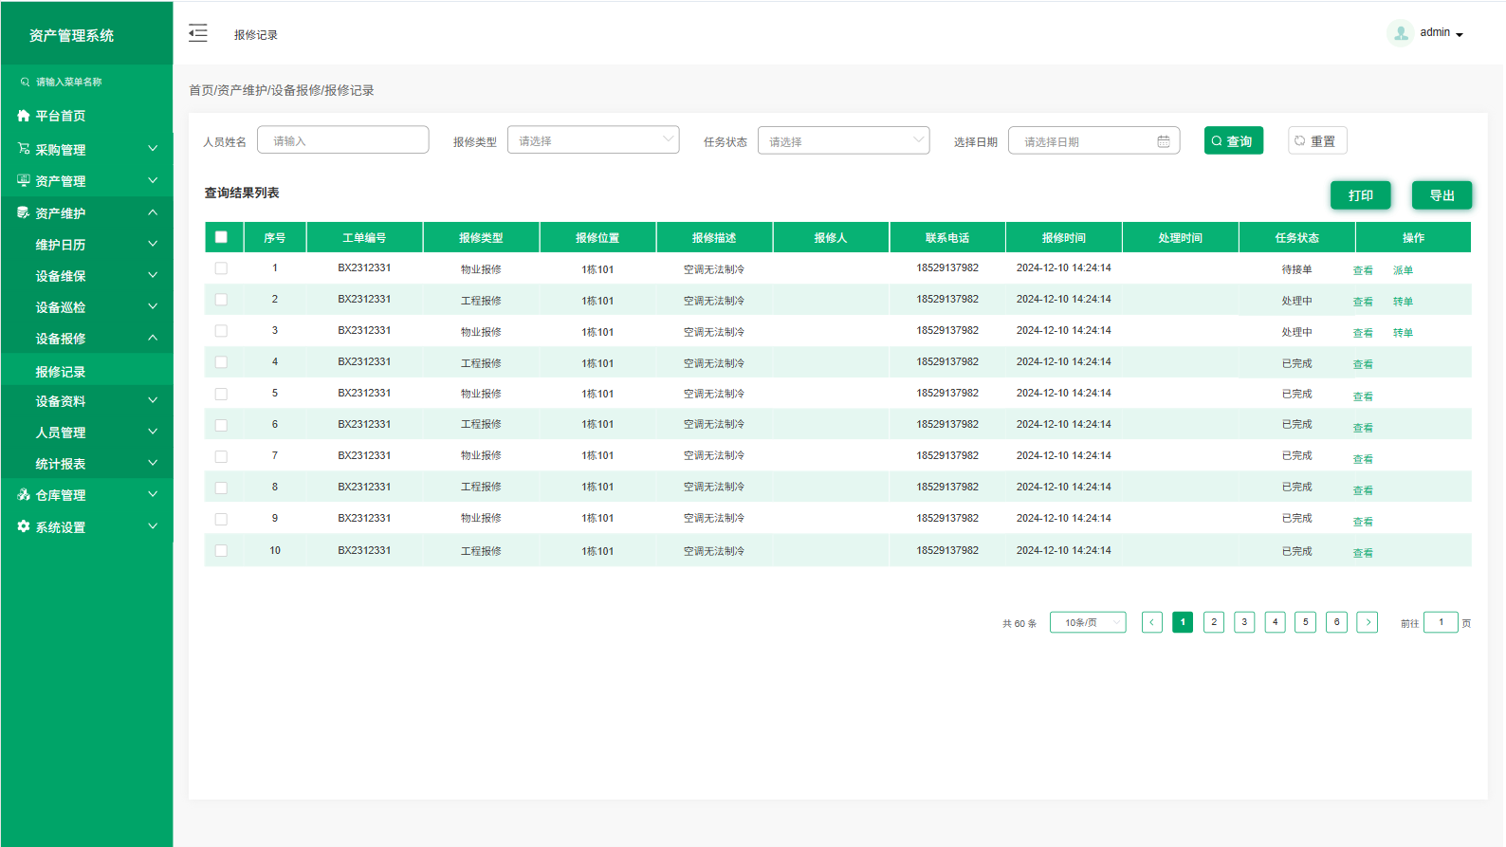This screenshot has height=847, width=1506.
Task: Click the 人员姓名 input field
Action: coord(342,140)
